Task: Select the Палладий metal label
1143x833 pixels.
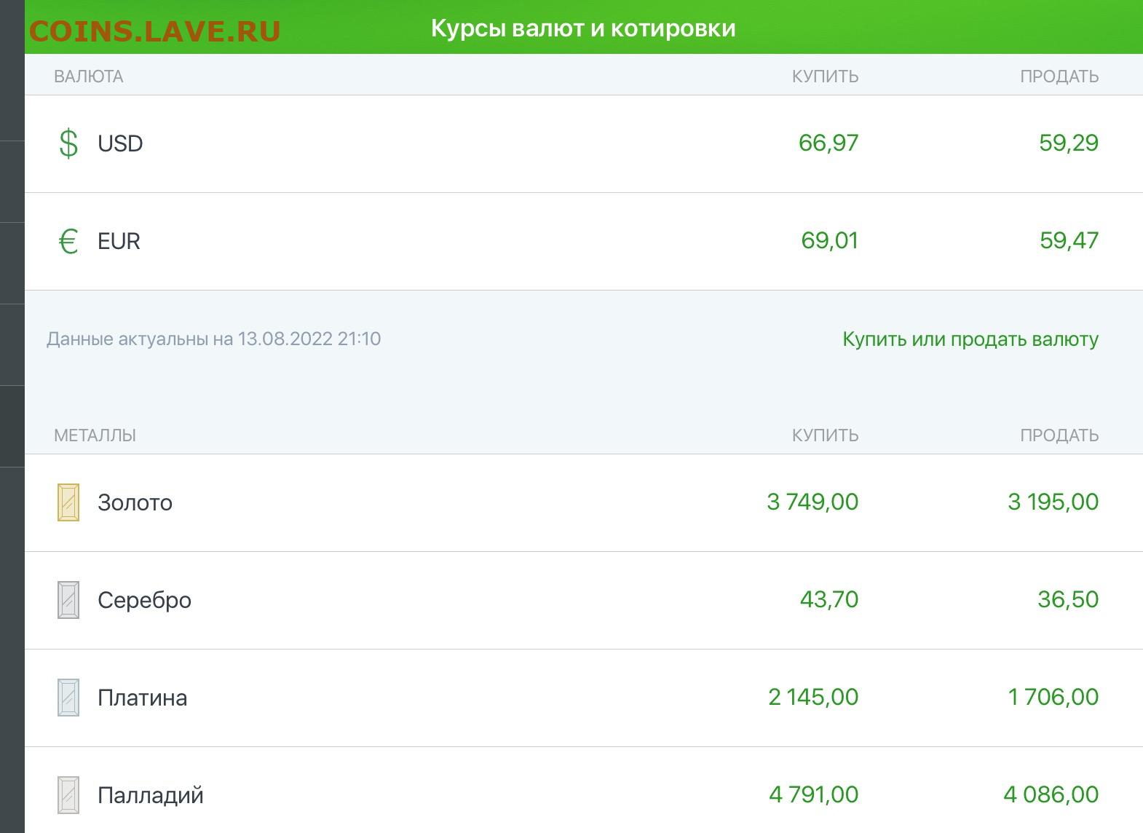Action: (x=151, y=795)
